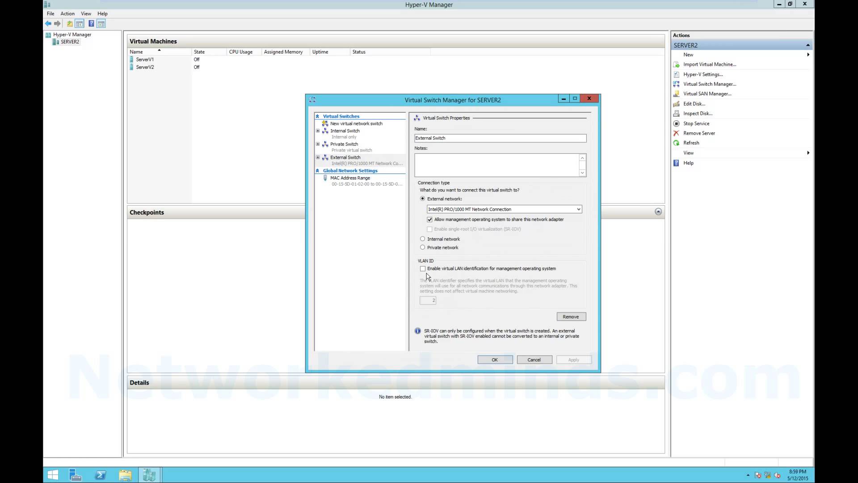The width and height of the screenshot is (858, 483).
Task: Click the Assigned Memory column header
Action: point(285,52)
